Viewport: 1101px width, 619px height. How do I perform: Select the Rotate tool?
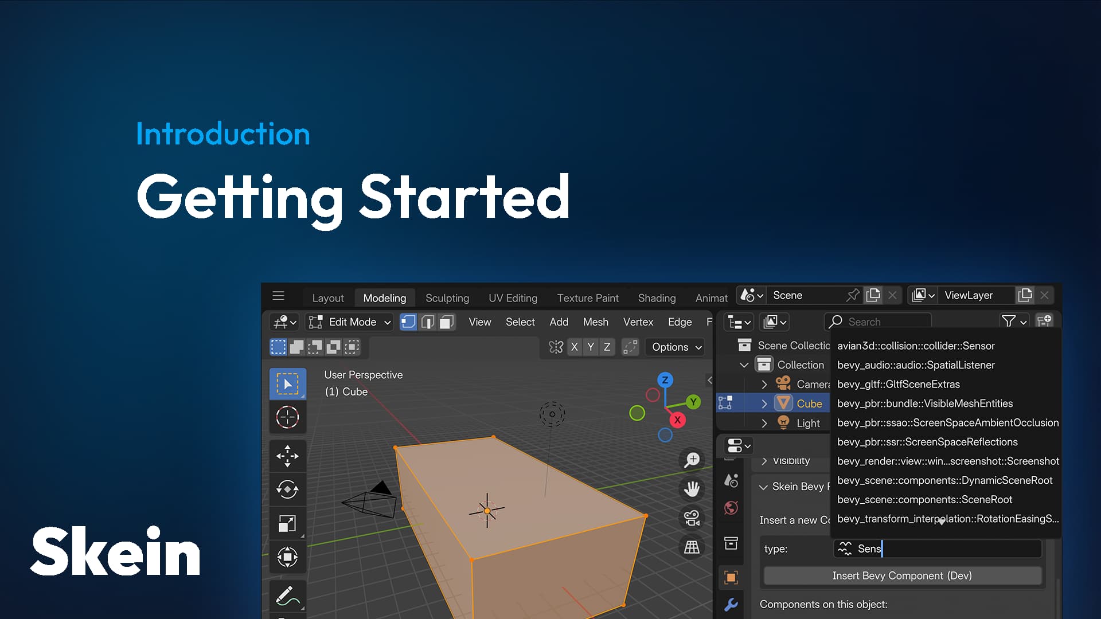pyautogui.click(x=287, y=489)
